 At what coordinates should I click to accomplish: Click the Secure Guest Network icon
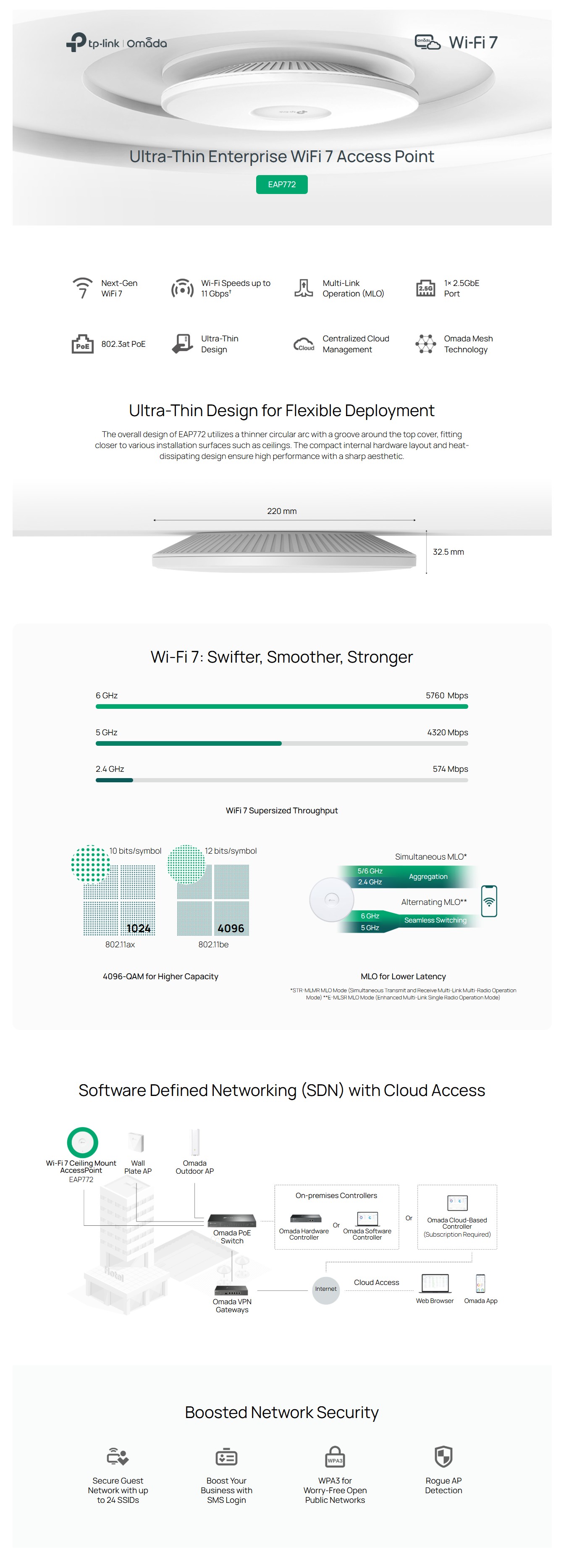click(118, 1457)
